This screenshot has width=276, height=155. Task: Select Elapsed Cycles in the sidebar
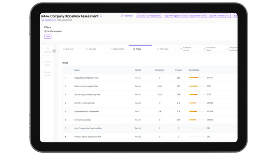(x=47, y=74)
